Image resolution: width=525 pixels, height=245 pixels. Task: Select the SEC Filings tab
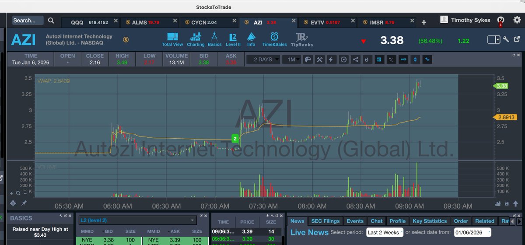pos(325,221)
